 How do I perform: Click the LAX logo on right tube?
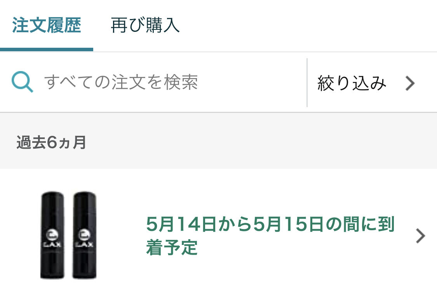point(84,239)
